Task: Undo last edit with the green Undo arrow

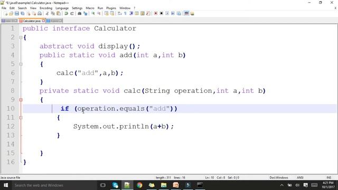Action: coord(66,14)
